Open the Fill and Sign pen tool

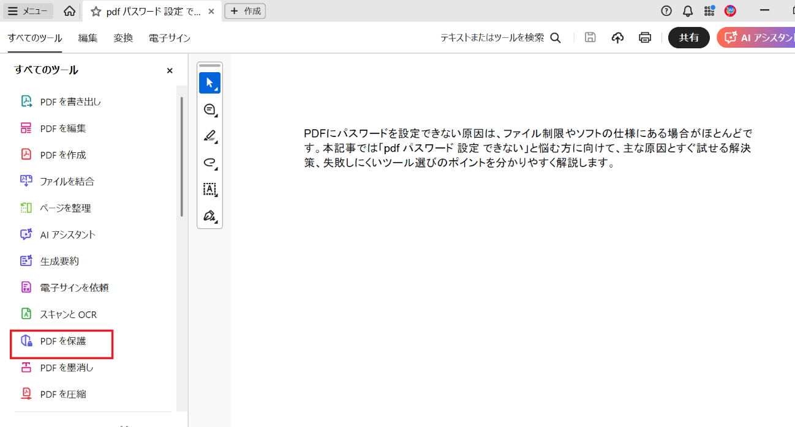(x=209, y=216)
